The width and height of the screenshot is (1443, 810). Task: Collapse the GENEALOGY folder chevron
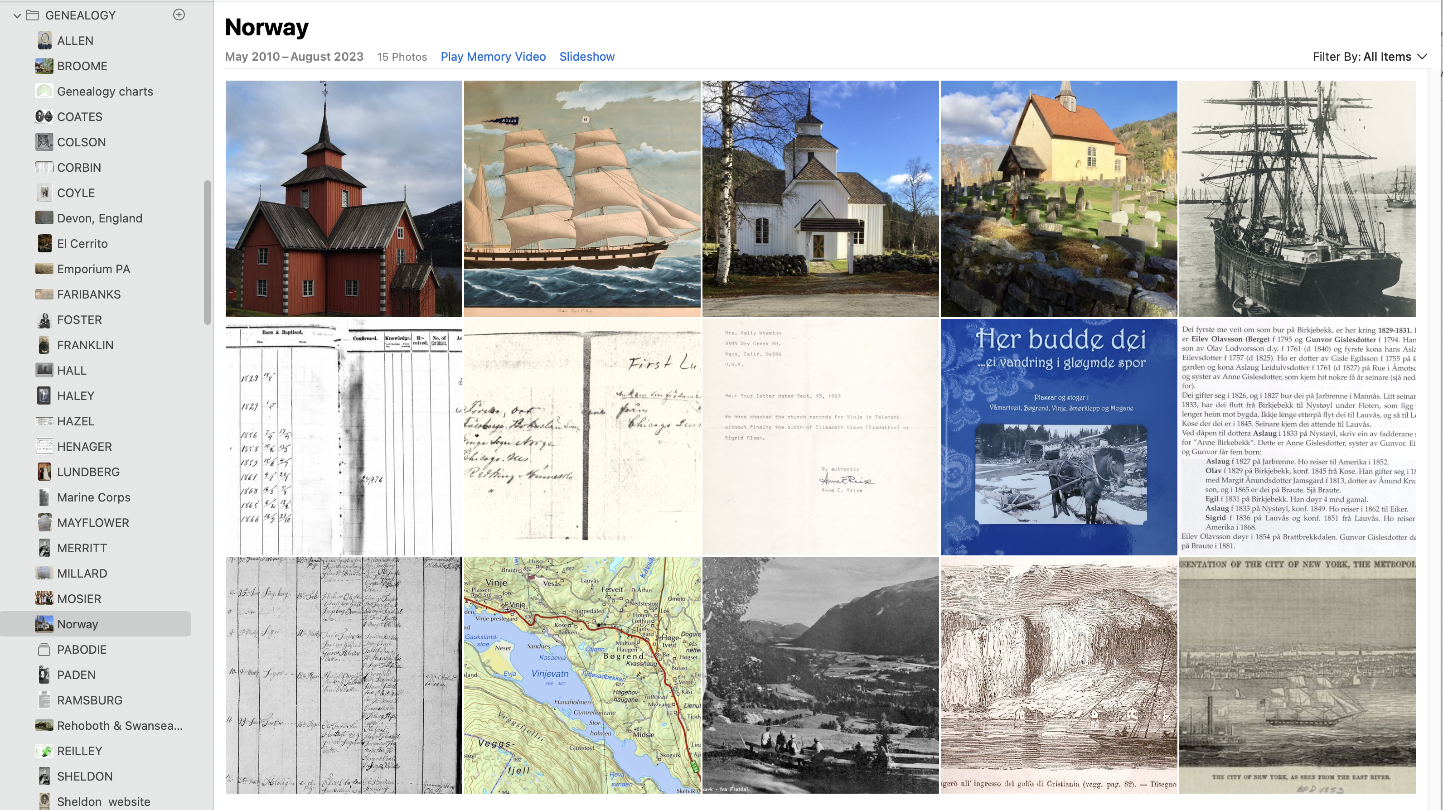tap(17, 16)
